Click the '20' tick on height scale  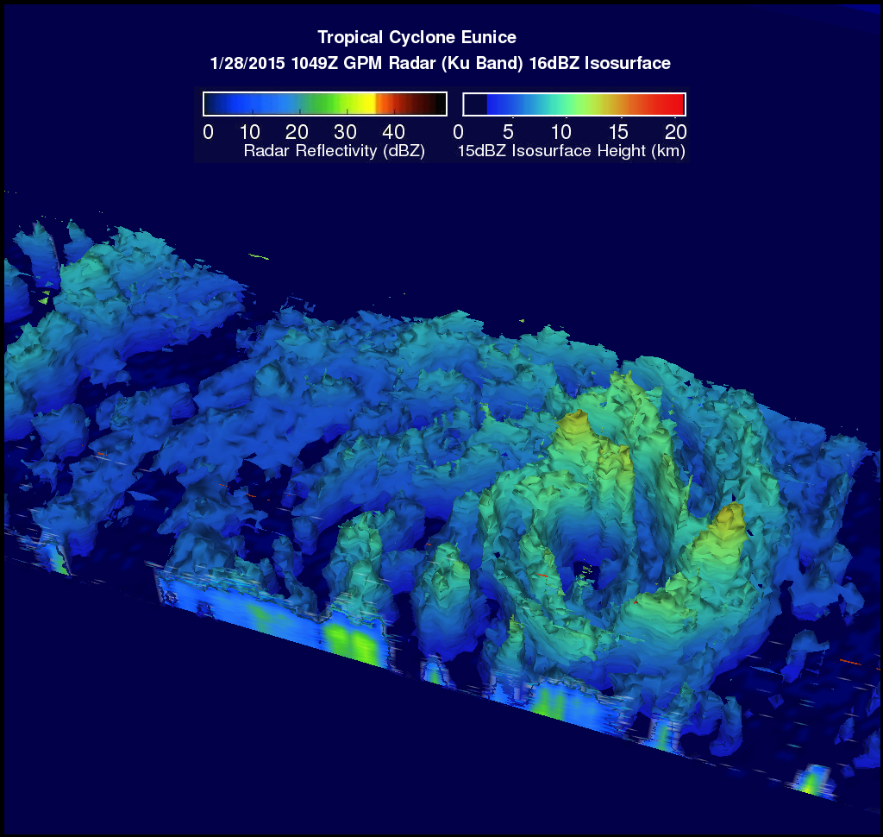click(675, 132)
